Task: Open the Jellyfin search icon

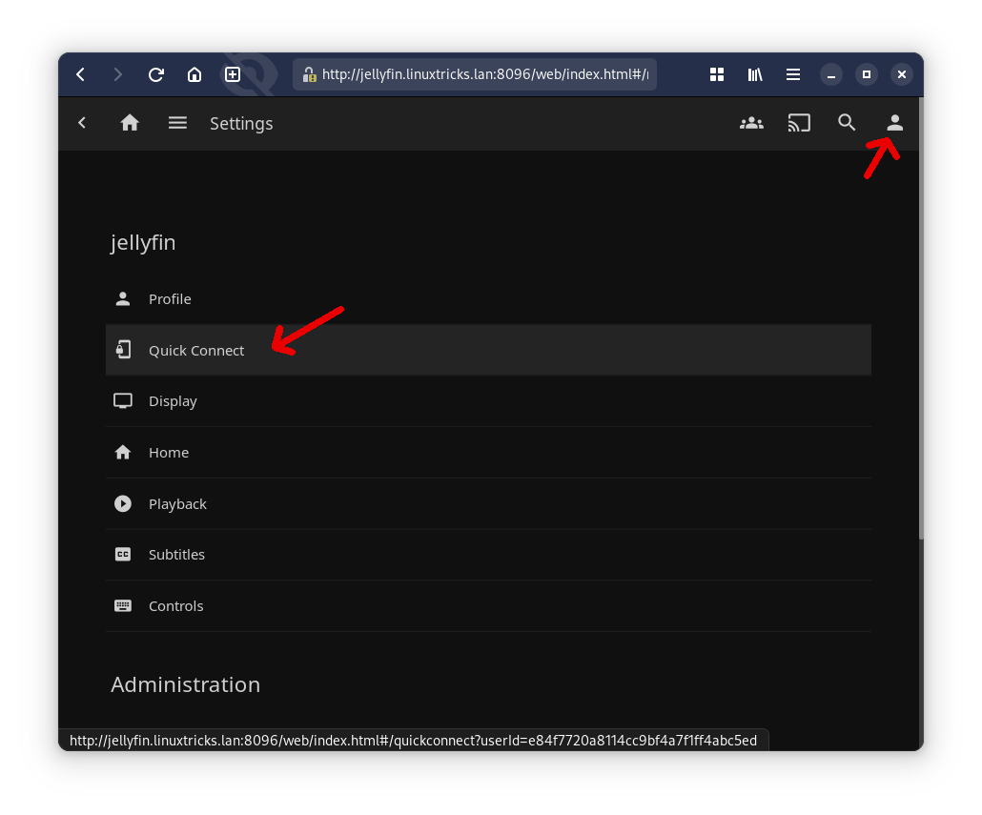Action: pyautogui.click(x=847, y=123)
